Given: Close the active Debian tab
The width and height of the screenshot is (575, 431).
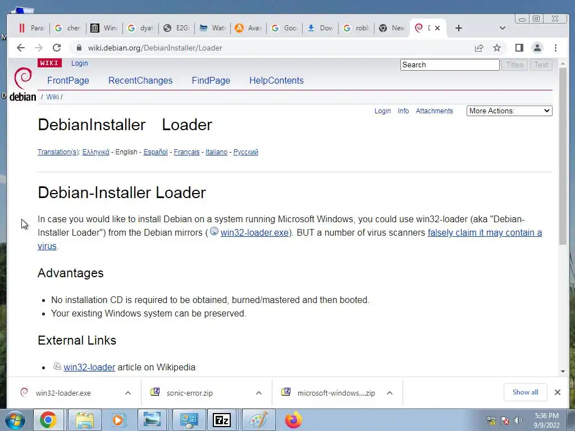Looking at the screenshot, I should point(437,28).
